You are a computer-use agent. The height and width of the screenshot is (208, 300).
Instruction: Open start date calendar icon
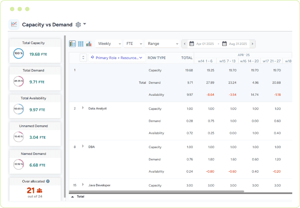pyautogui.click(x=192, y=44)
